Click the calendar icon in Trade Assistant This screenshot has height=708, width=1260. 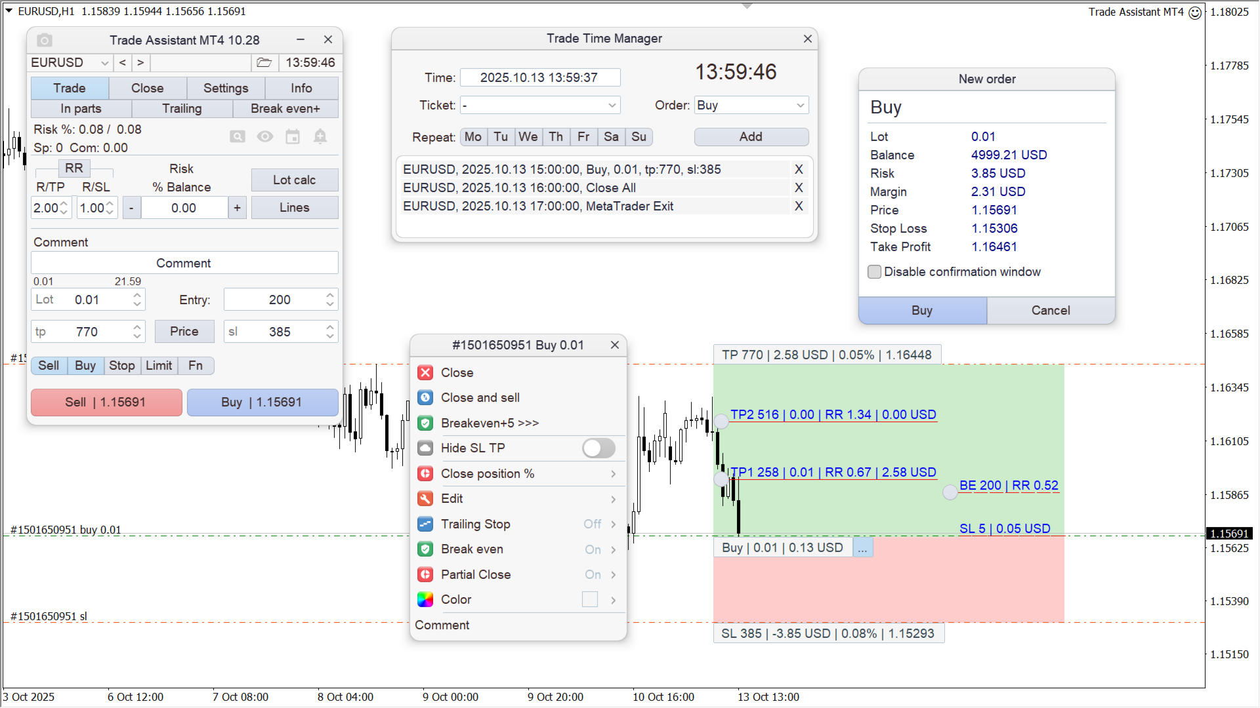pos(293,136)
